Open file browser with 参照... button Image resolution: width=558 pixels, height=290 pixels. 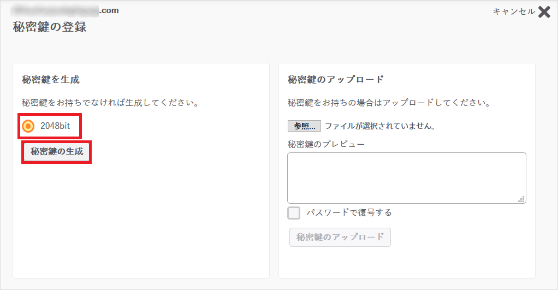tap(304, 126)
